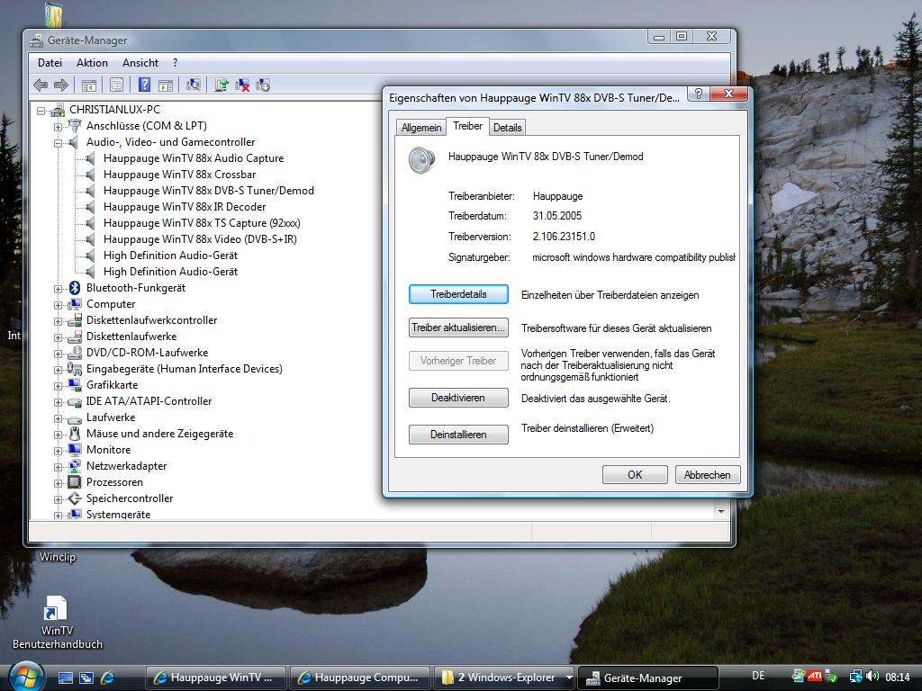Click the Mäuse und andere Zeigegeräte mouse icon
922x691 pixels.
click(x=74, y=434)
